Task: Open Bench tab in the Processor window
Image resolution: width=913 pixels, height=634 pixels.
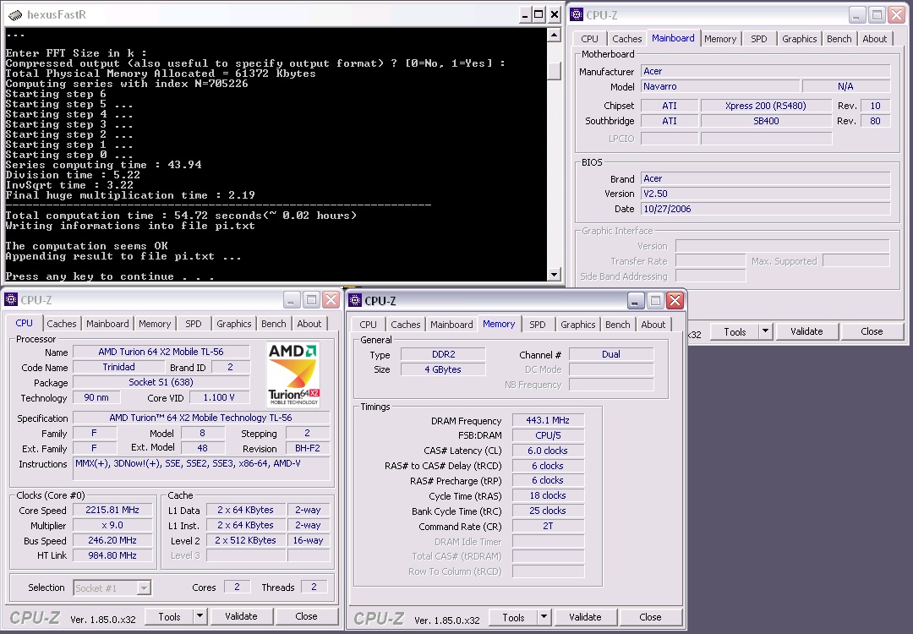Action: [274, 324]
